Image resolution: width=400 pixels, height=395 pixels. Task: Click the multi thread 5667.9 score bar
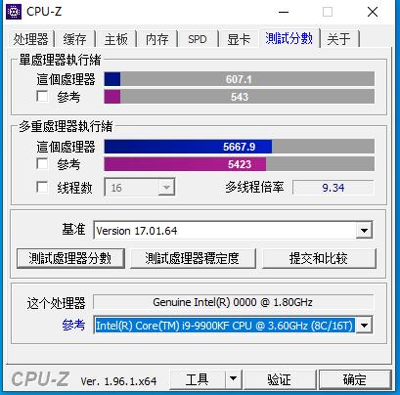(x=239, y=147)
